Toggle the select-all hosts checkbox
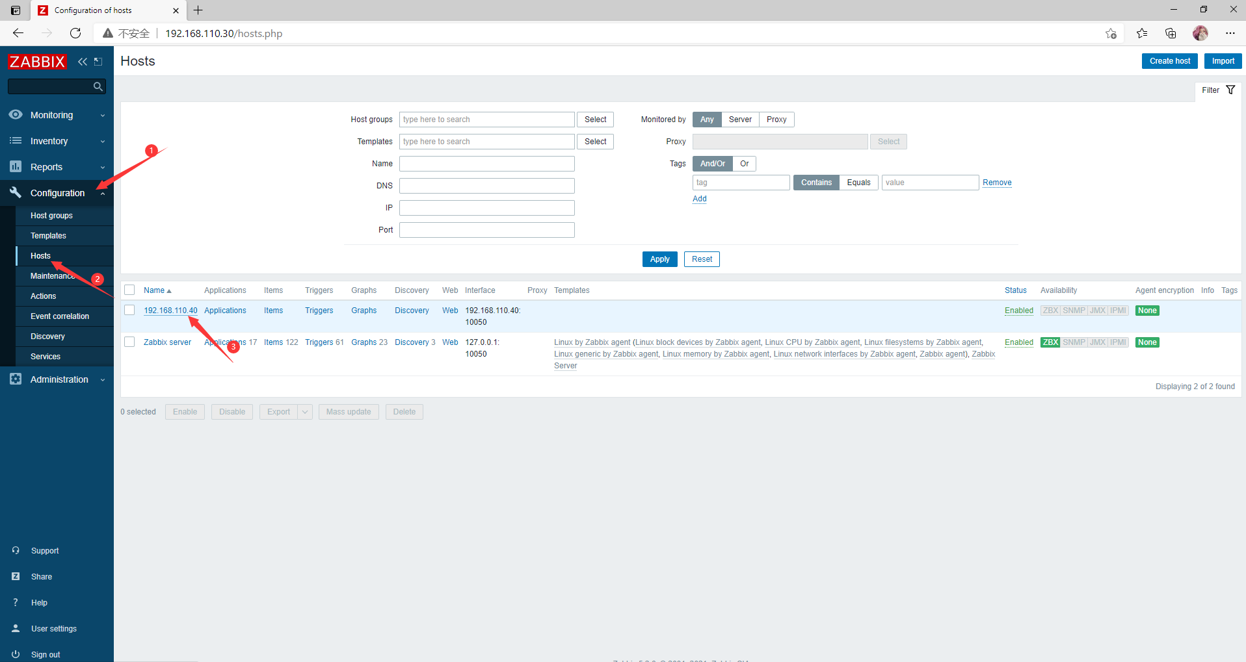This screenshot has width=1246, height=662. click(x=129, y=290)
